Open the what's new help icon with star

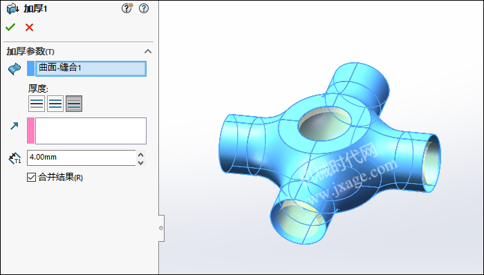click(127, 8)
